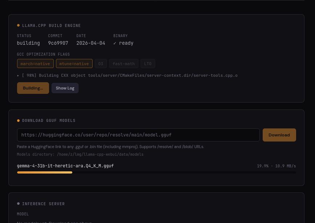Enable the fast-math optimization flag
The image size is (315, 223).
(x=124, y=64)
